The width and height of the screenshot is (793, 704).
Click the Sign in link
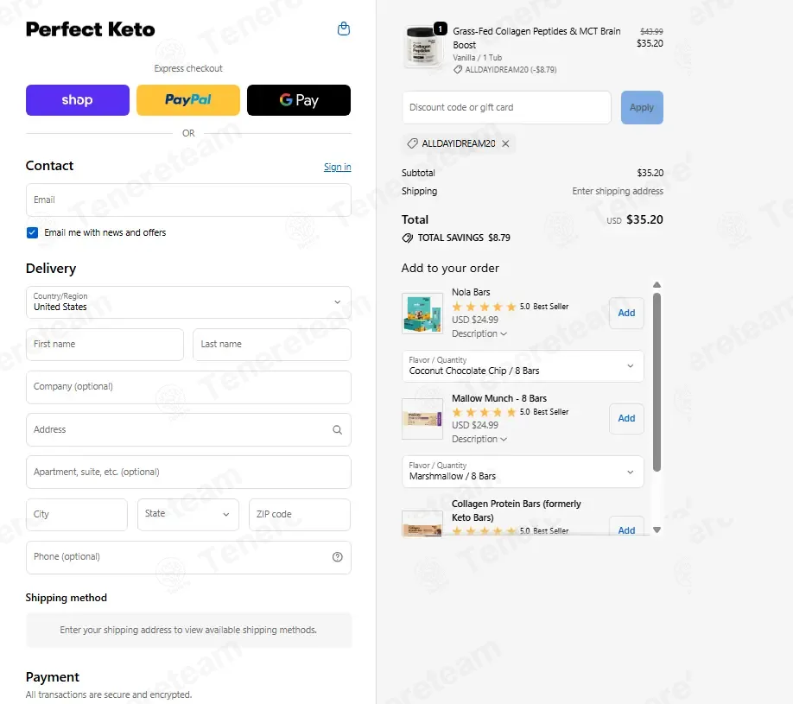point(338,167)
